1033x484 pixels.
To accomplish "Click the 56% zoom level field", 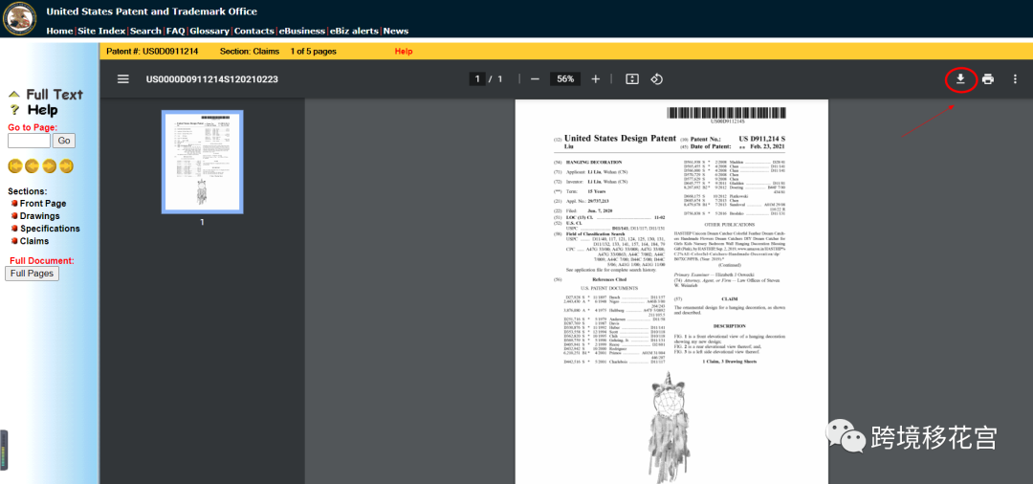I will pyautogui.click(x=565, y=79).
